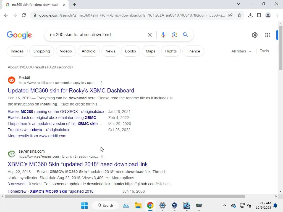The height and width of the screenshot is (212, 283).
Task: Click the vertical scrollbar thumb
Action: pyautogui.click(x=281, y=48)
